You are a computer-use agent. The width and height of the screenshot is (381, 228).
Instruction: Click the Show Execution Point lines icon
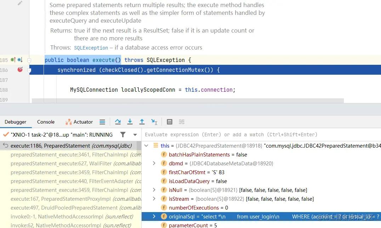(102, 122)
